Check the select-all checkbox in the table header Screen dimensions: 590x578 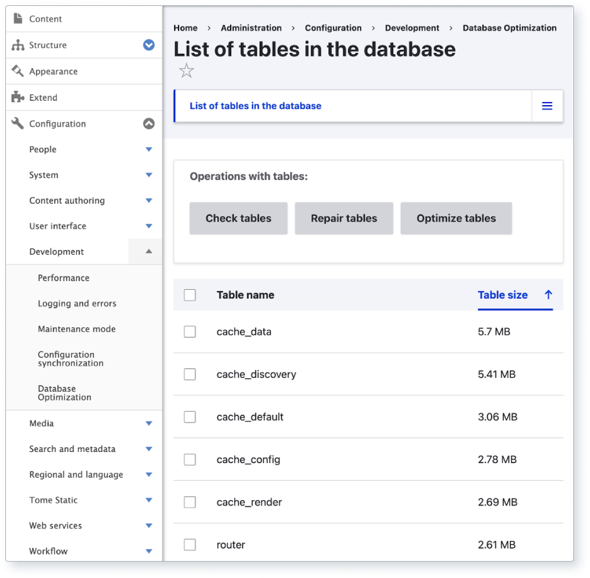tap(190, 295)
